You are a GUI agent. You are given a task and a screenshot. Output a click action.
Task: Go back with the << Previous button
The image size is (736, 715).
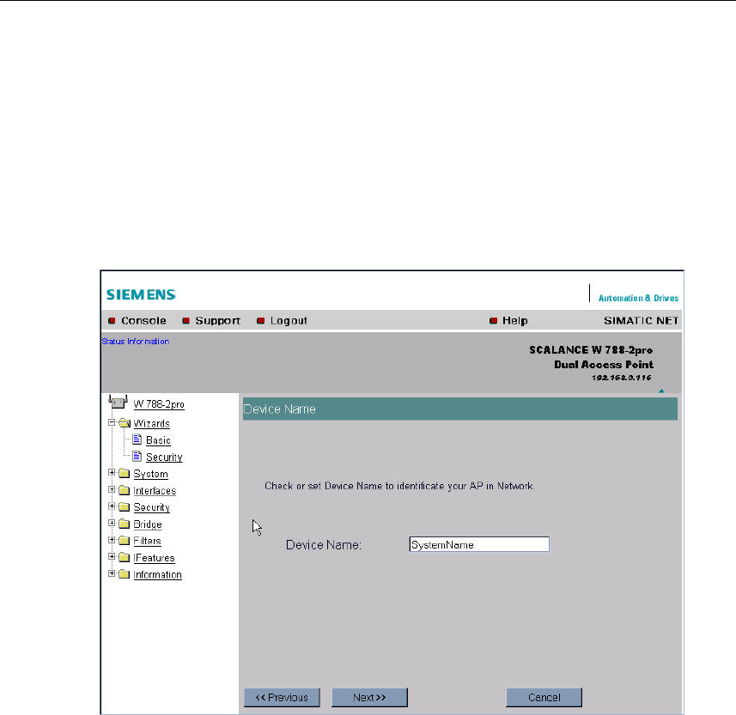point(282,697)
